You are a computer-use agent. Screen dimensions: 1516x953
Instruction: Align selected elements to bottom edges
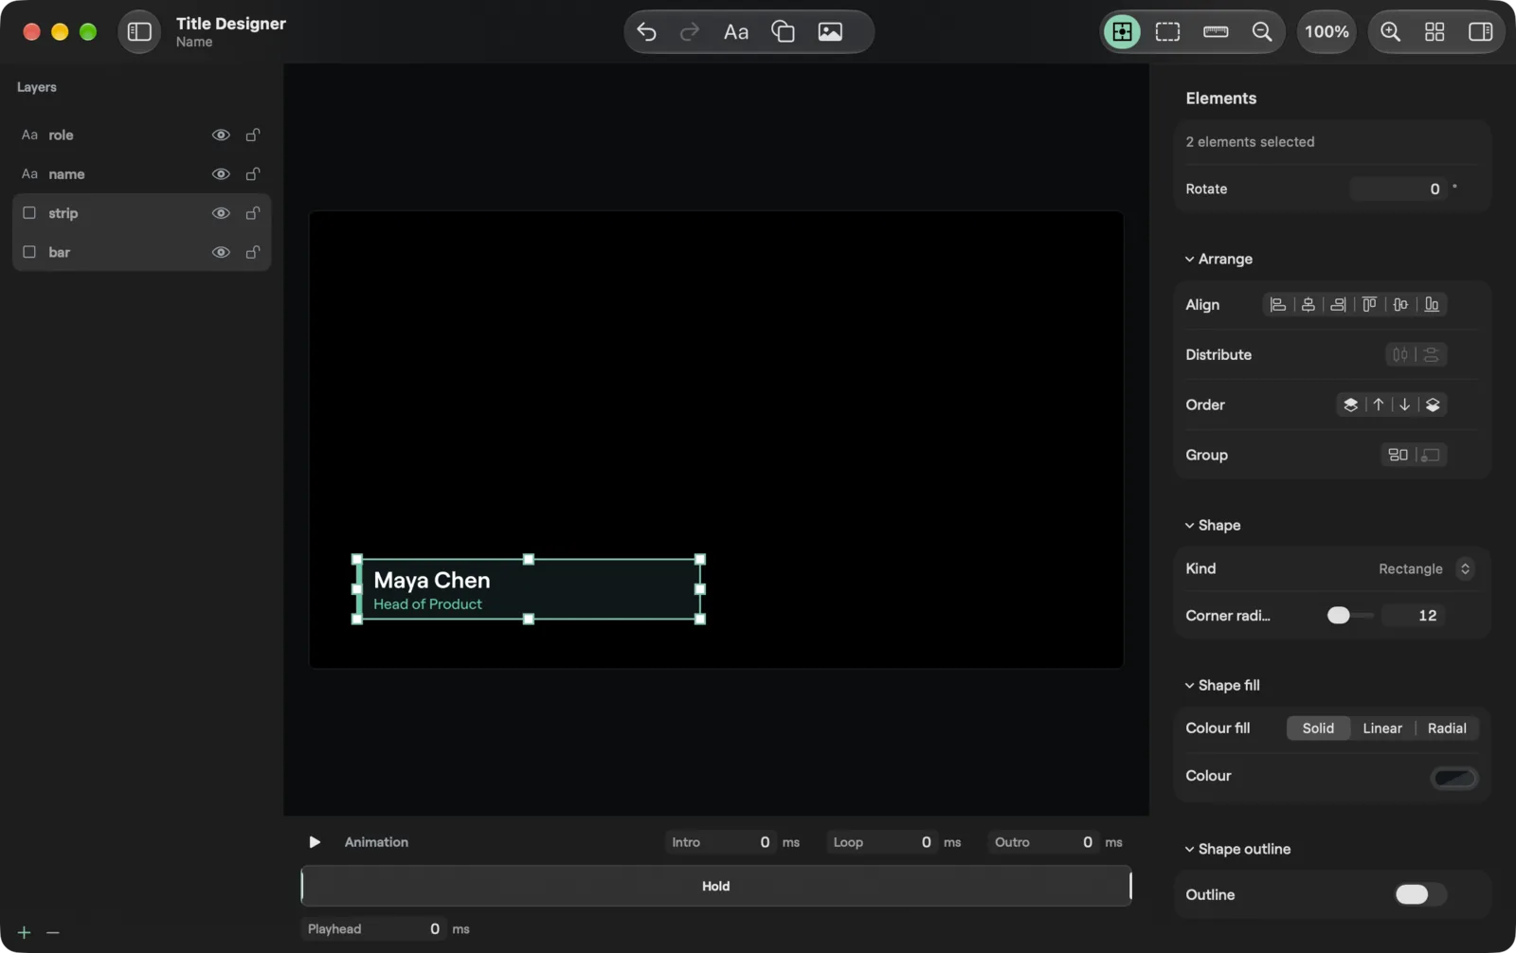click(1432, 304)
